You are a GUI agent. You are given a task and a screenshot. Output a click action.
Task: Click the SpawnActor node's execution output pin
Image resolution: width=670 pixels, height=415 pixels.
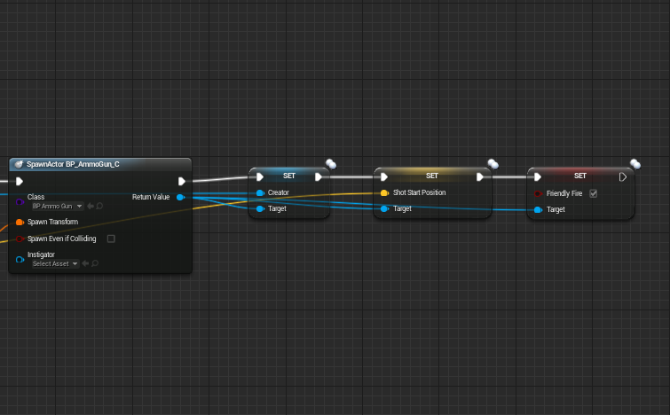point(182,182)
